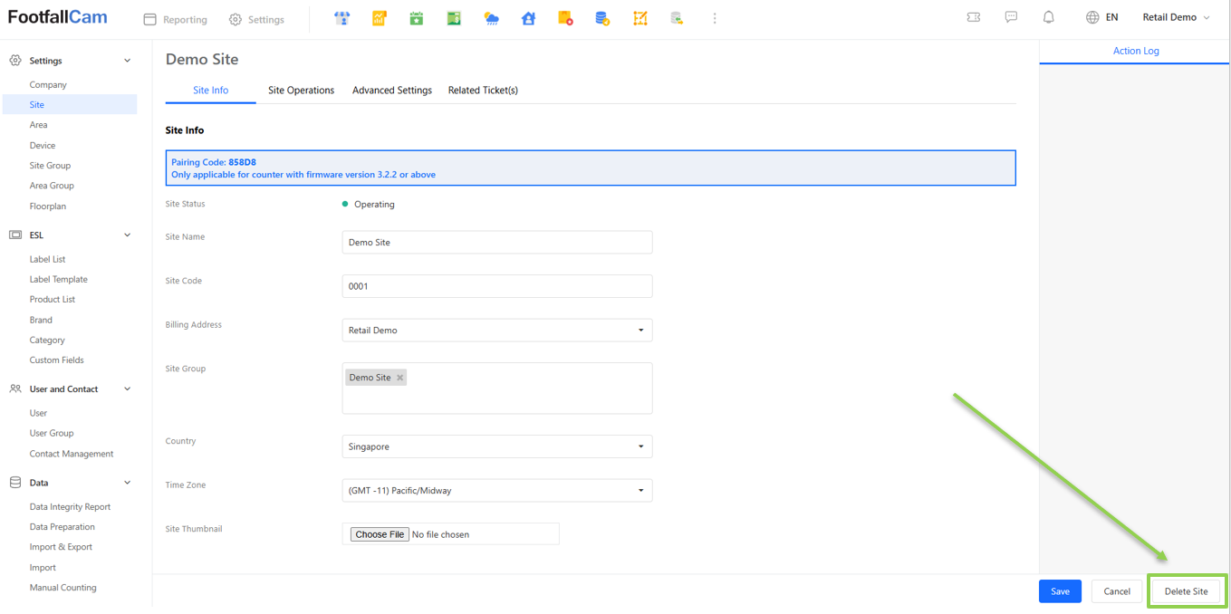Screen dimensions: 1231x614
Task: Click the Site Name input field
Action: tap(496, 243)
